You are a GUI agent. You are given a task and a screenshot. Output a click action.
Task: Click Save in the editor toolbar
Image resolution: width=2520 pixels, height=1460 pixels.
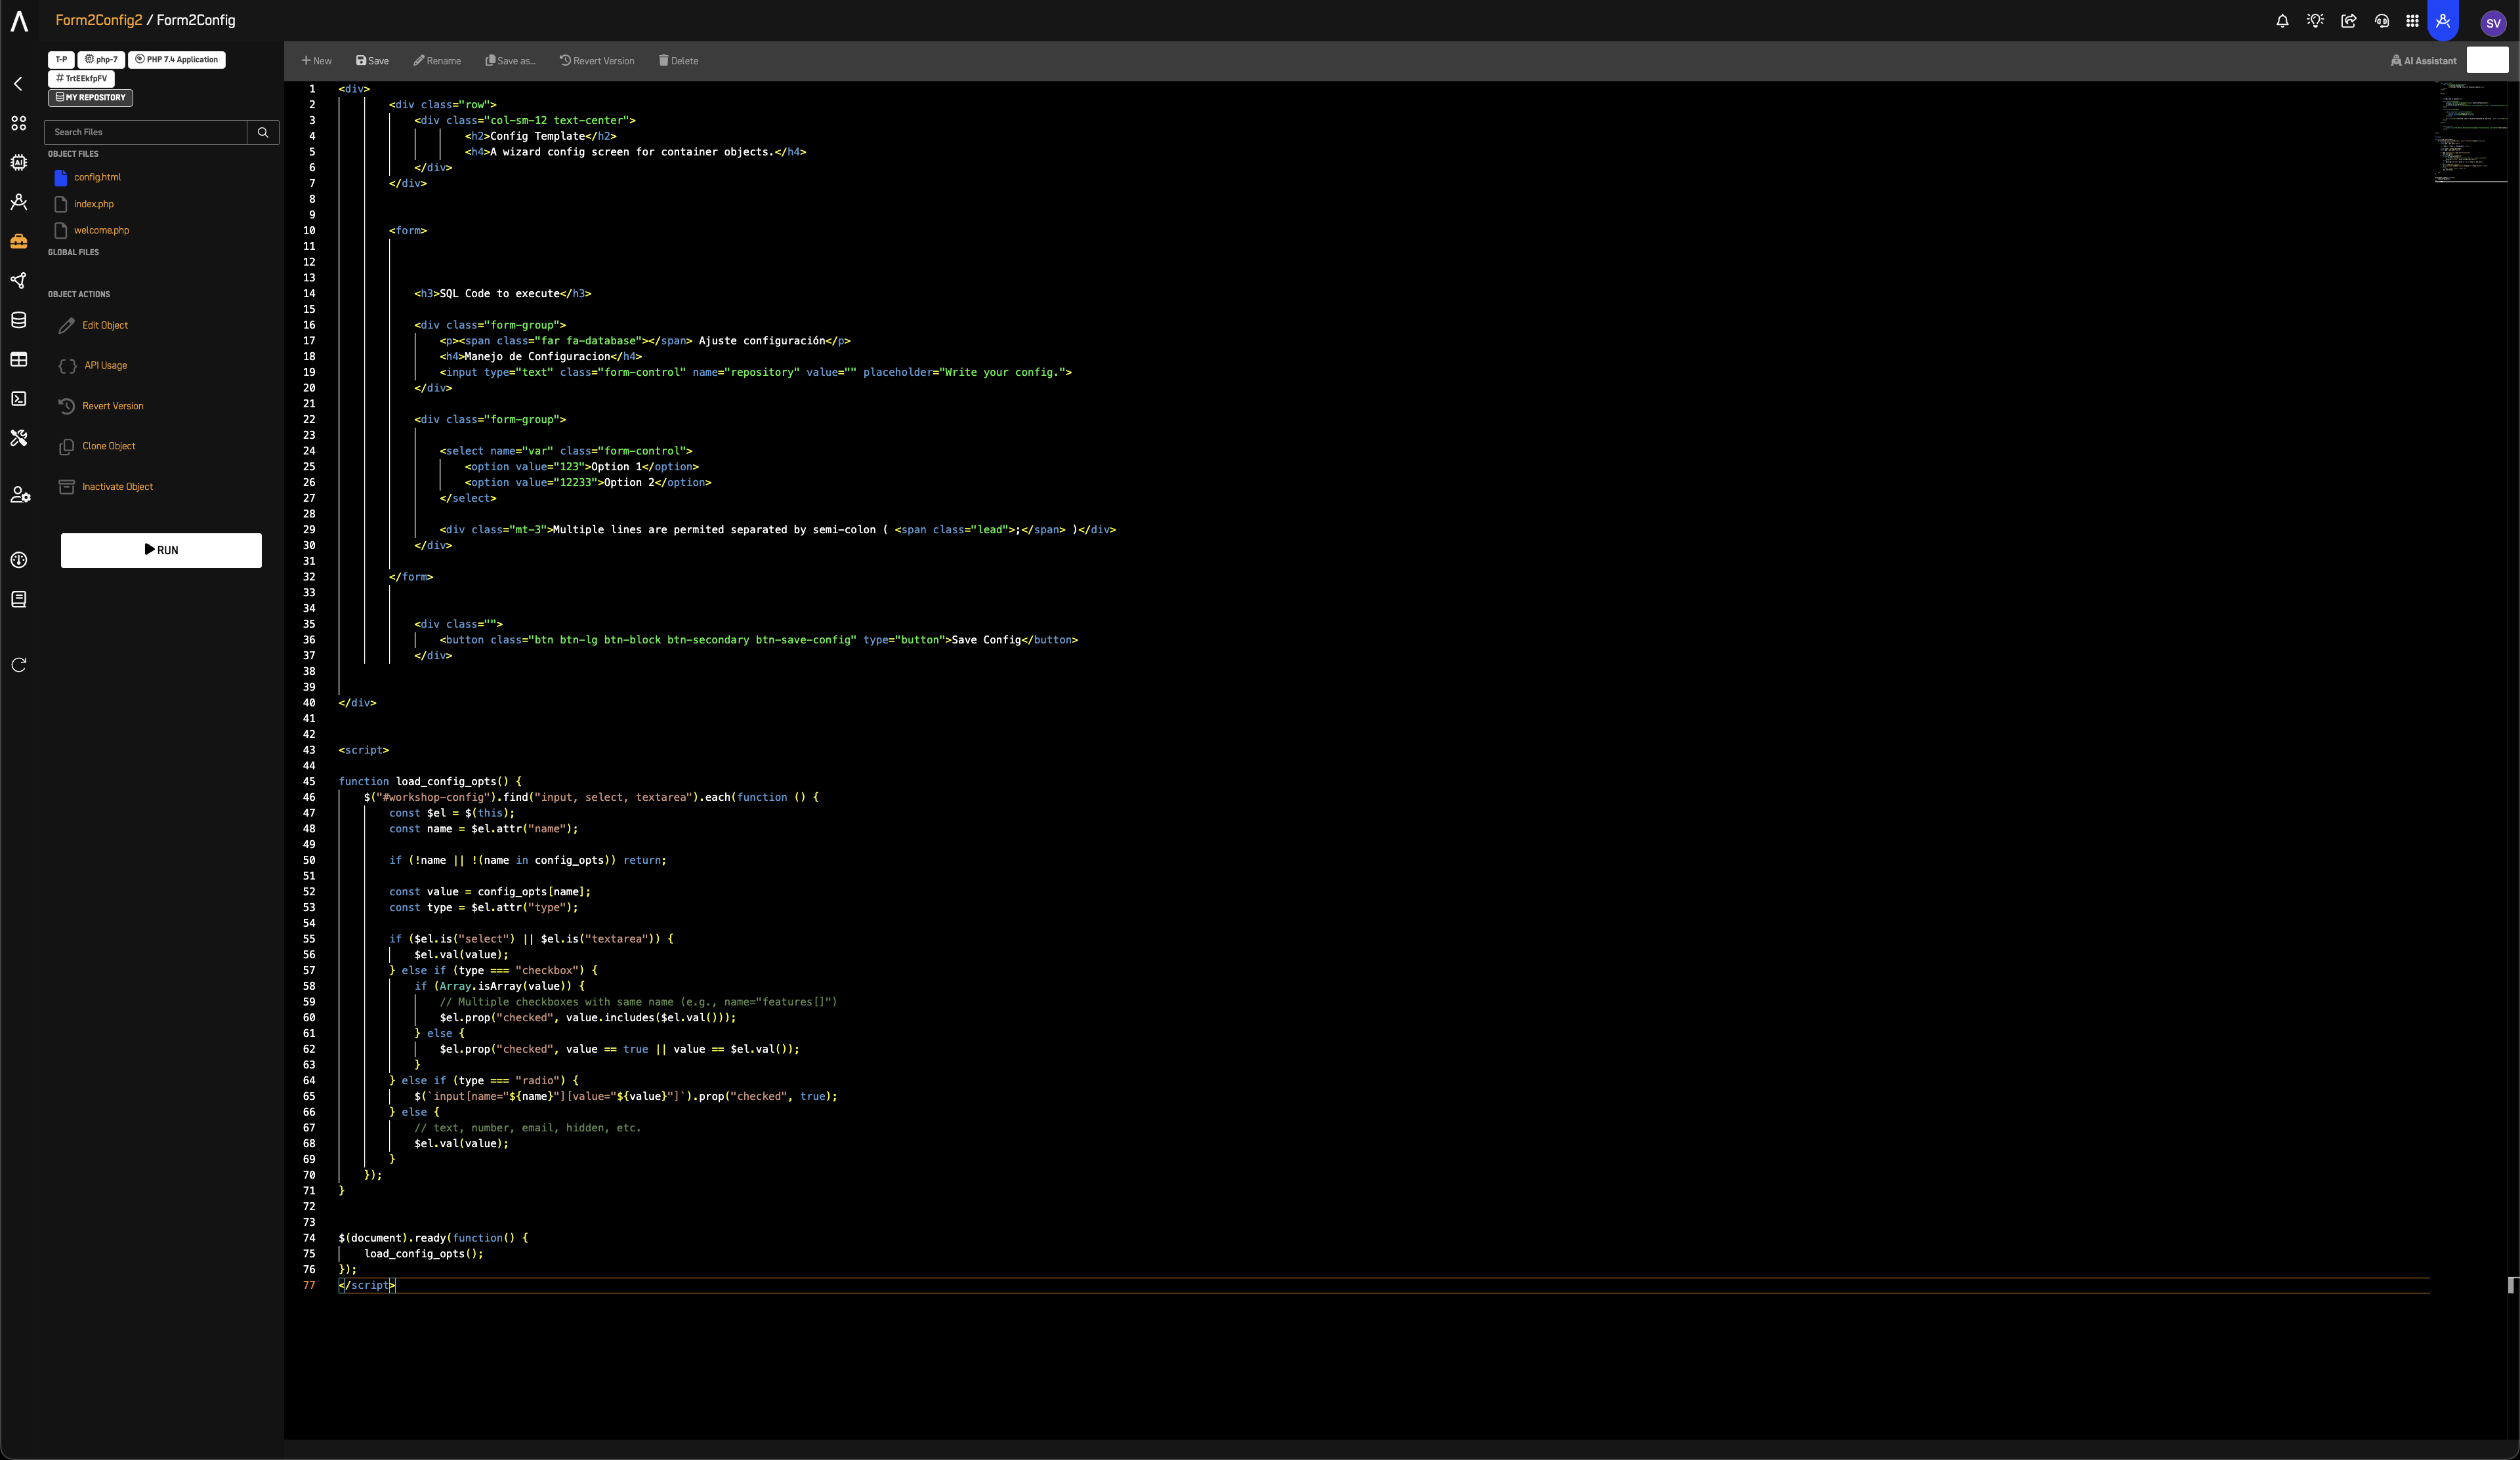coord(372,61)
